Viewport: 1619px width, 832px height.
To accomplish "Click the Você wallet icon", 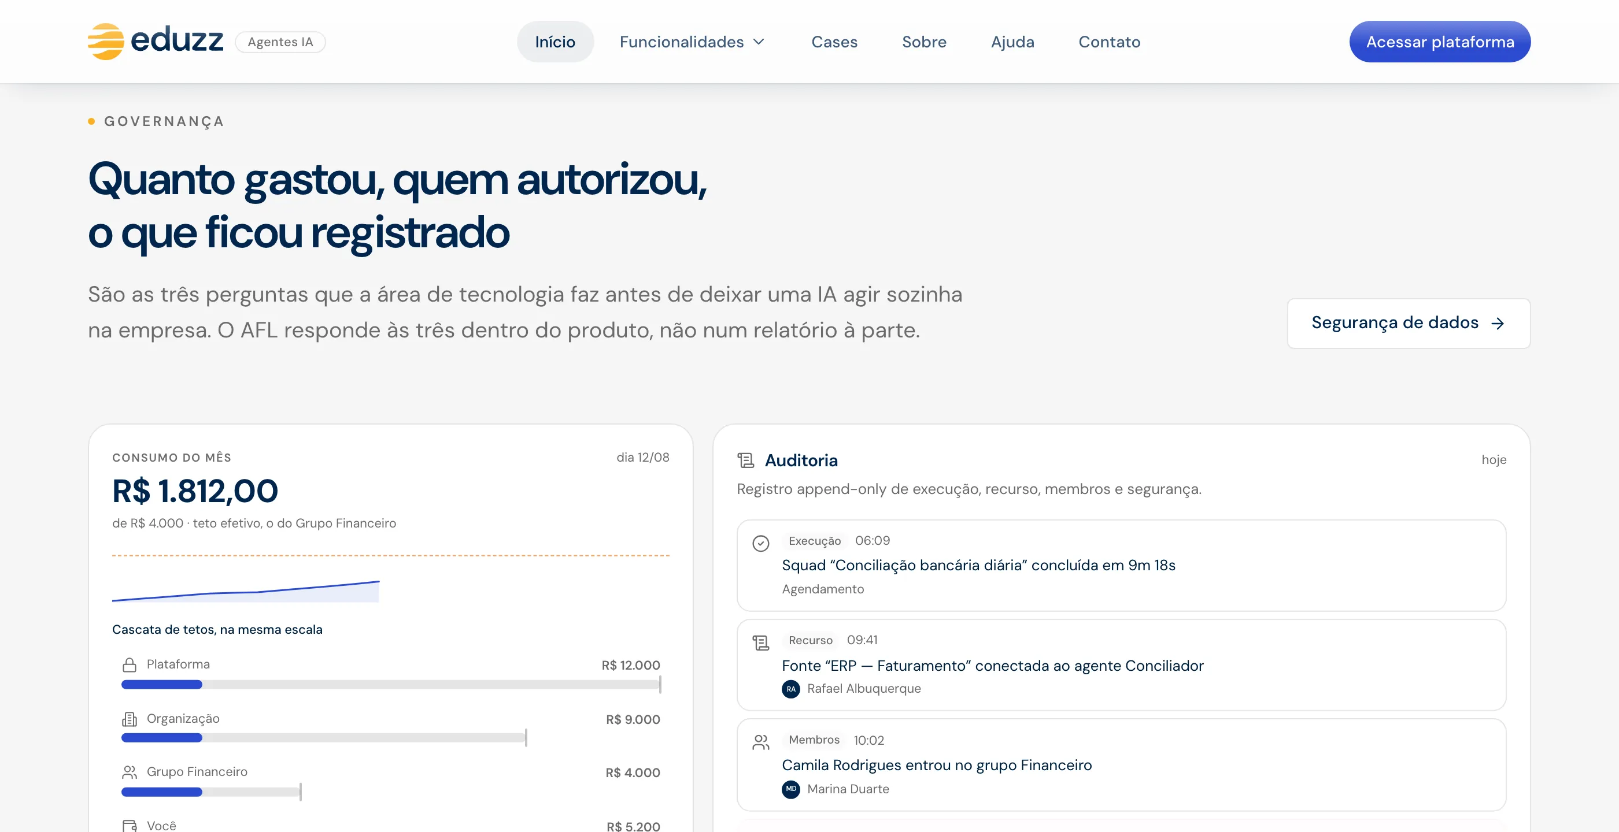I will click(x=130, y=826).
